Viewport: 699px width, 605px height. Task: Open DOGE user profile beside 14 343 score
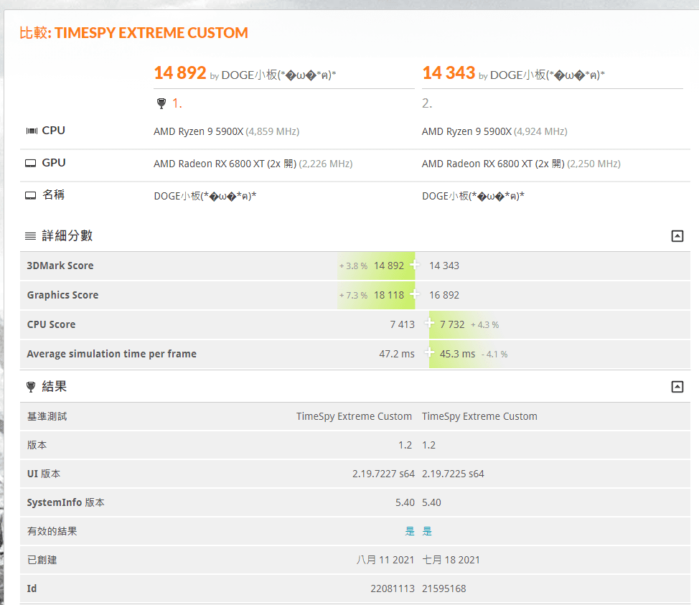pyautogui.click(x=547, y=75)
